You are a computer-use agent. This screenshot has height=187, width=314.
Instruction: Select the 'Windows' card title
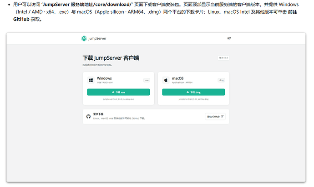pyautogui.click(x=104, y=78)
